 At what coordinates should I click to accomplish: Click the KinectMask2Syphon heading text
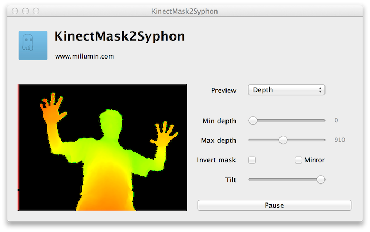pos(120,37)
